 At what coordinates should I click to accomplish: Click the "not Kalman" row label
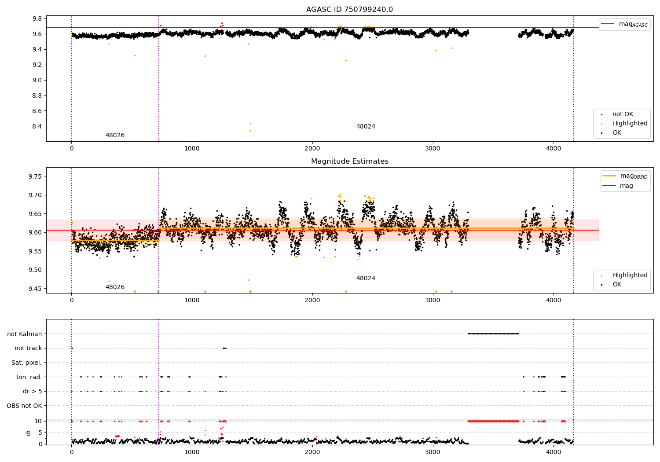[x=25, y=334]
